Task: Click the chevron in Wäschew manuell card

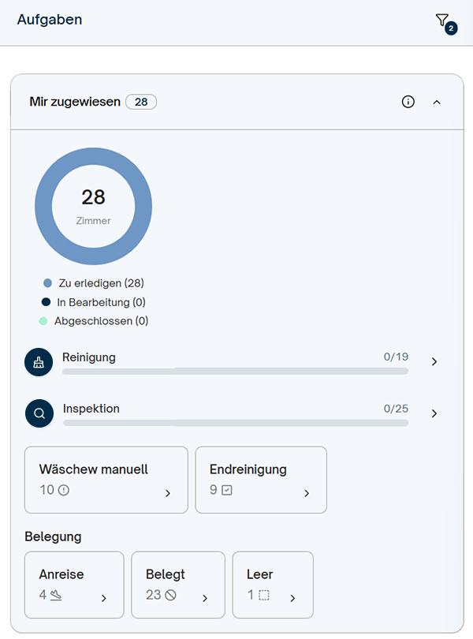Action: 168,494
